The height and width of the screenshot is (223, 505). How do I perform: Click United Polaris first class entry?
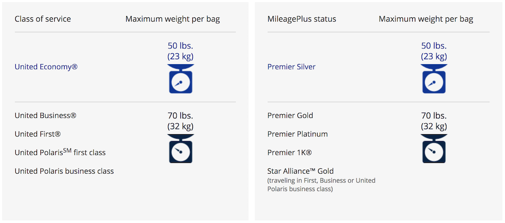(60, 152)
